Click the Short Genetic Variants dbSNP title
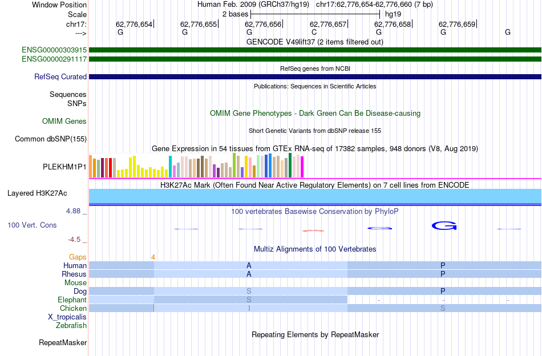 point(315,131)
